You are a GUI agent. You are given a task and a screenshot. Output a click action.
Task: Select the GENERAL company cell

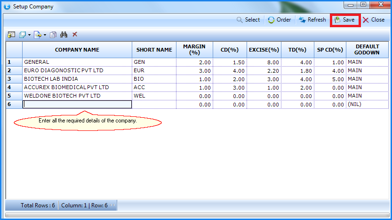[x=77, y=62]
